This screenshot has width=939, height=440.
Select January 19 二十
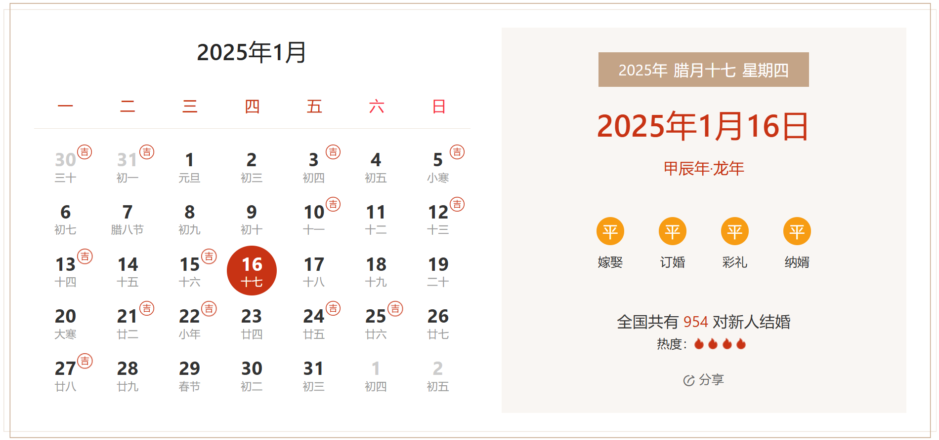tap(438, 272)
